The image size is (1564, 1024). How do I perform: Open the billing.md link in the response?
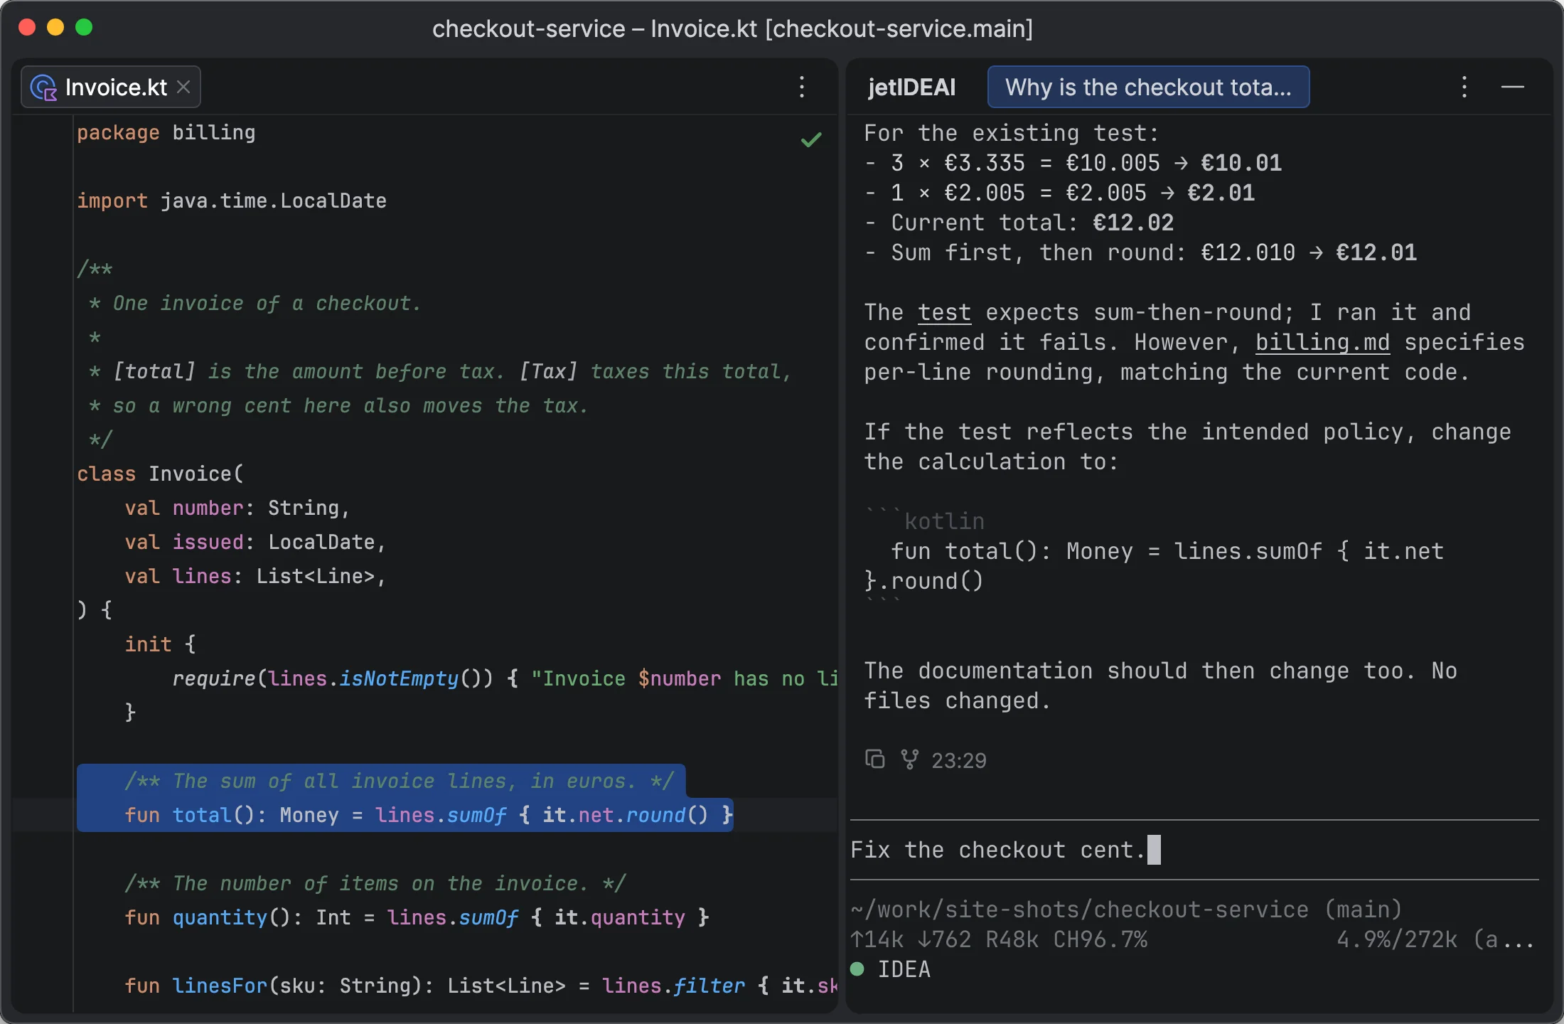[x=1322, y=342]
